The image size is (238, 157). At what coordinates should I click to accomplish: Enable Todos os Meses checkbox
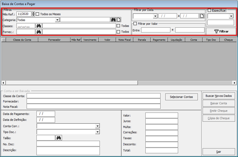(x=37, y=14)
